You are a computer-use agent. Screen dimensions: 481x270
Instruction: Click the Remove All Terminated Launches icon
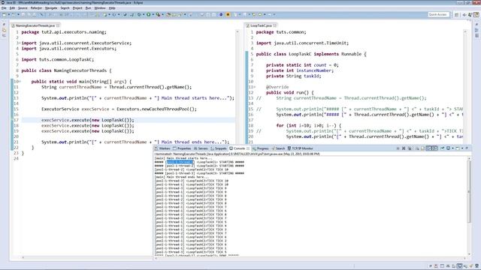410,148
